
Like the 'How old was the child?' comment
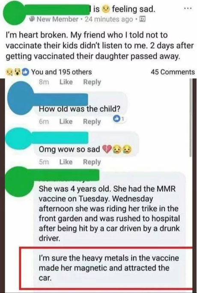pos(66,121)
